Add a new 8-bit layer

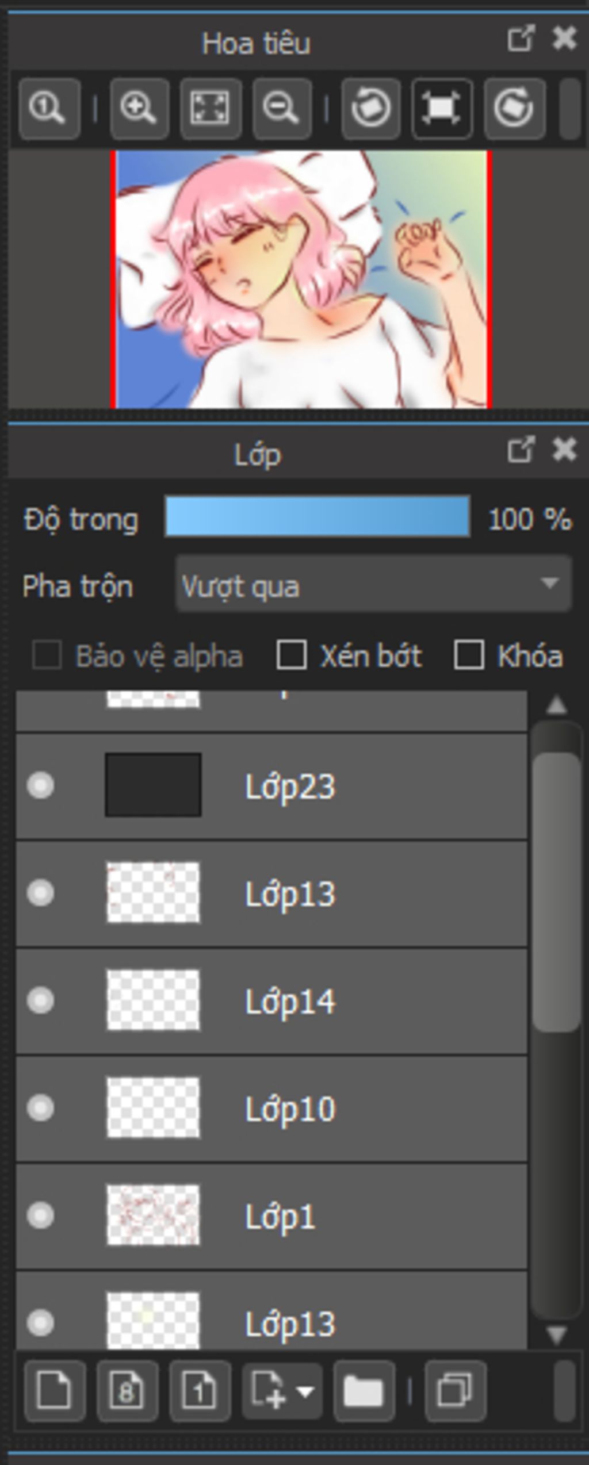pos(127,1391)
